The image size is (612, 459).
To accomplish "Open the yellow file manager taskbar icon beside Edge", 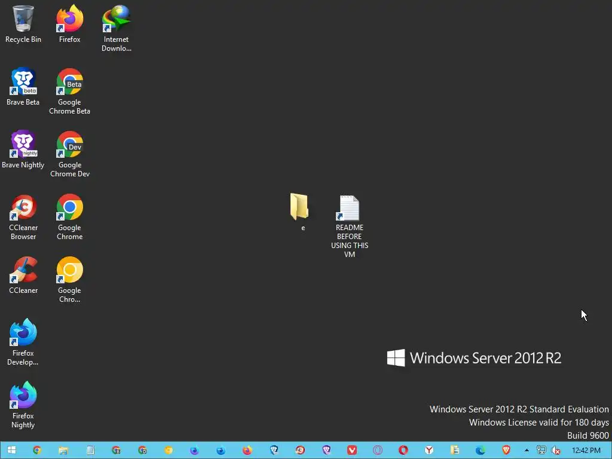I will pyautogui.click(x=455, y=451).
